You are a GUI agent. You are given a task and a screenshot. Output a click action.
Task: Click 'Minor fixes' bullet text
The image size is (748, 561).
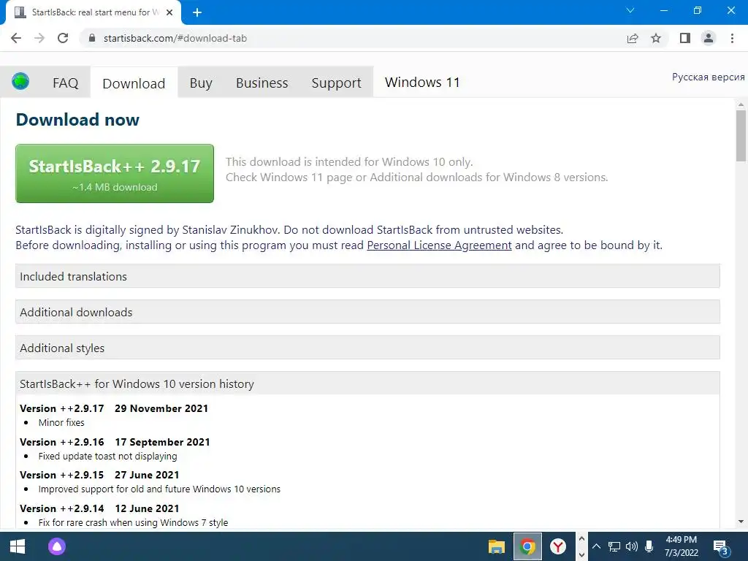point(61,423)
